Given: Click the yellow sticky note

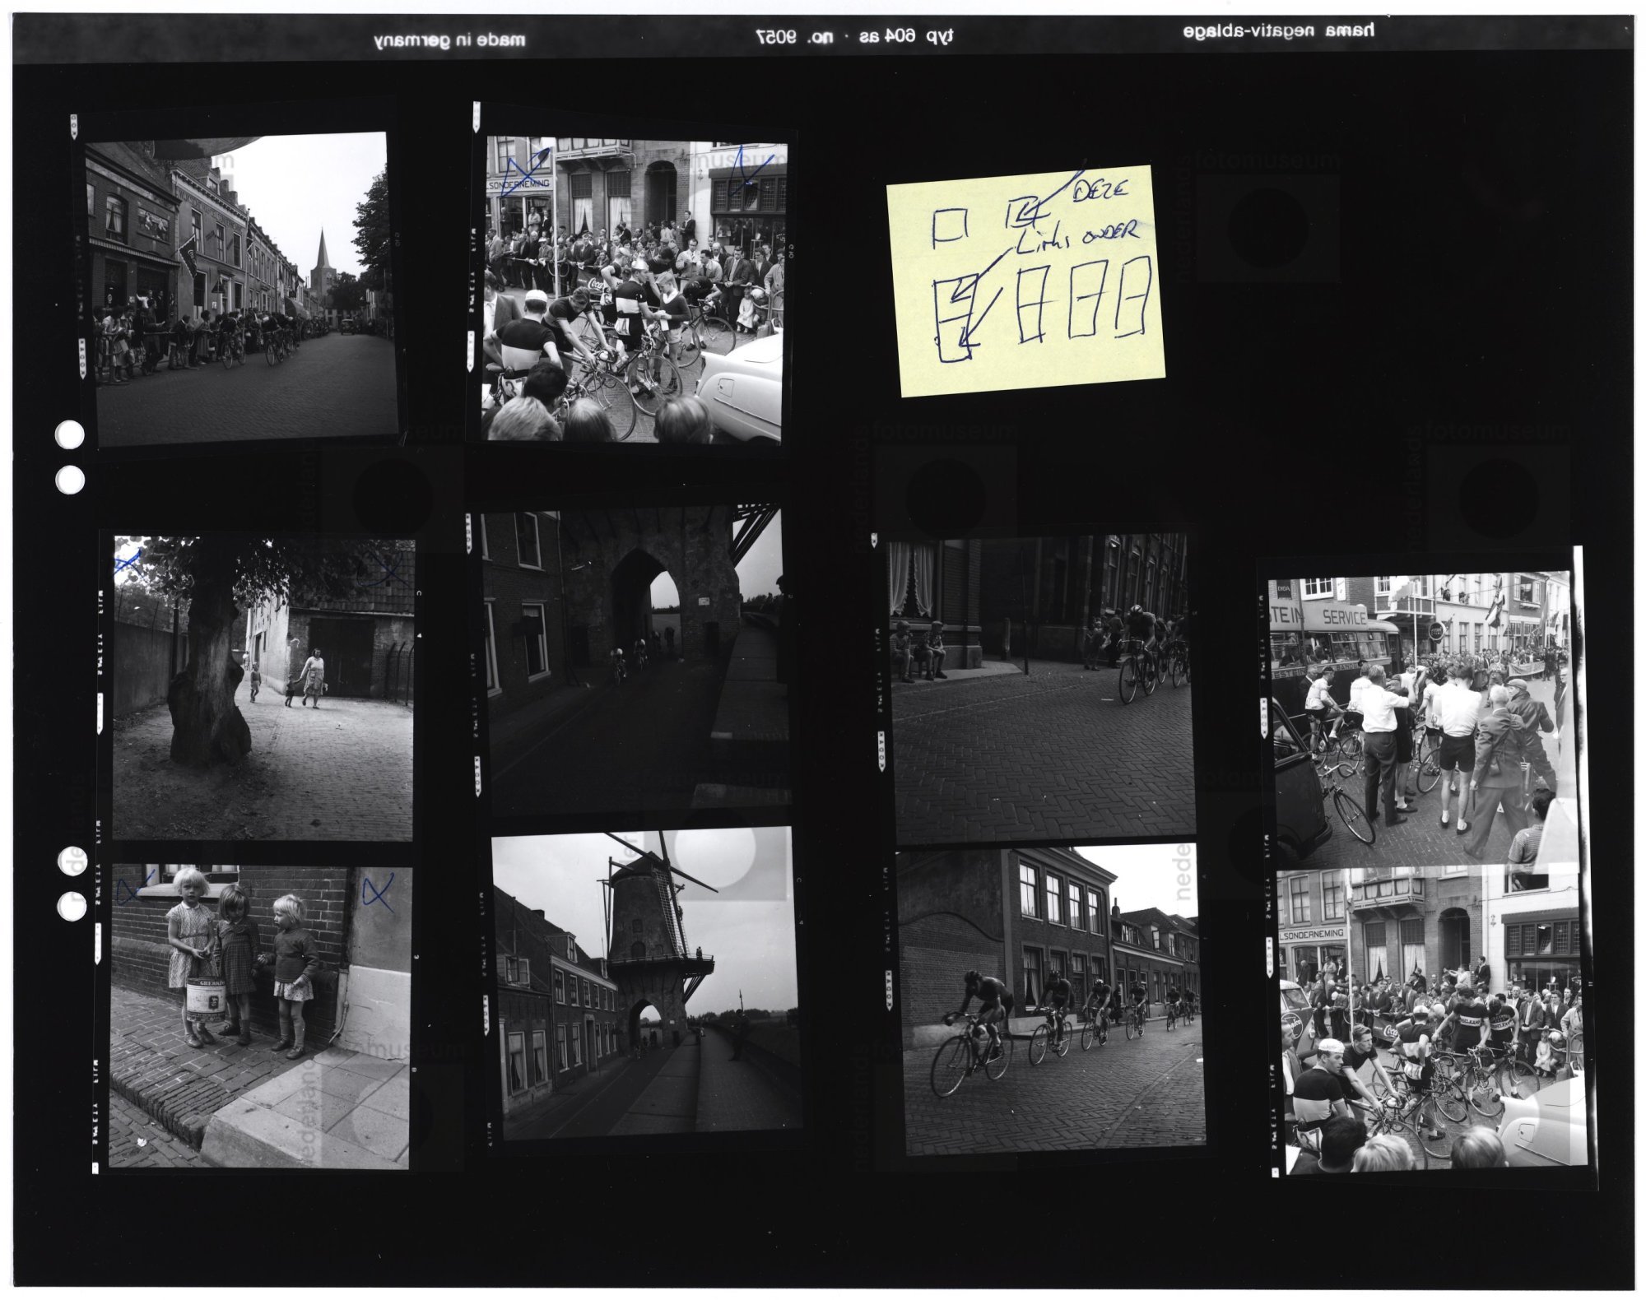Looking at the screenshot, I should (x=1025, y=280).
